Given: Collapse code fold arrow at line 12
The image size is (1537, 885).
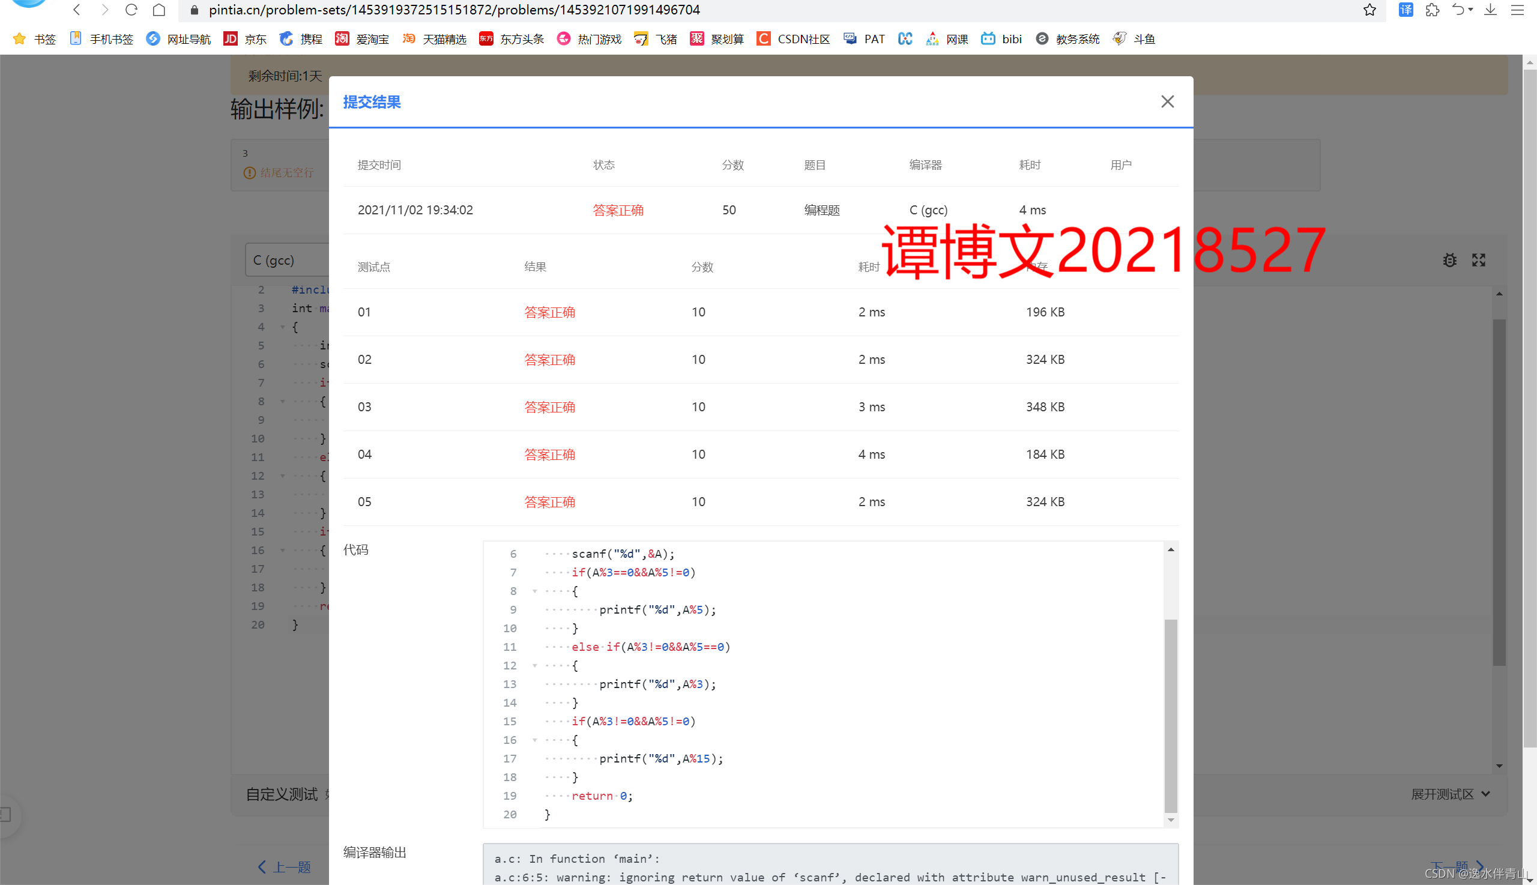Looking at the screenshot, I should (534, 666).
